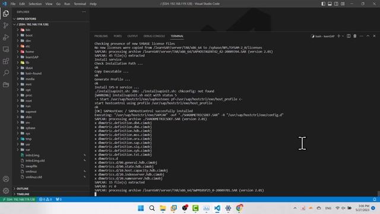380x214 pixels.
Task: Click the Explorer more actions ellipsis
Action: 84,12
